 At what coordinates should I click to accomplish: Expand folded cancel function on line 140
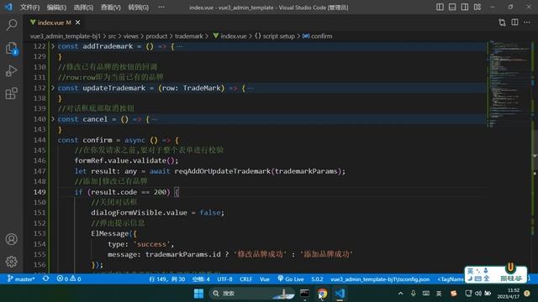[53, 119]
